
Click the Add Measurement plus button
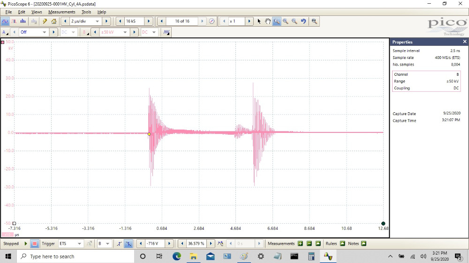point(300,243)
